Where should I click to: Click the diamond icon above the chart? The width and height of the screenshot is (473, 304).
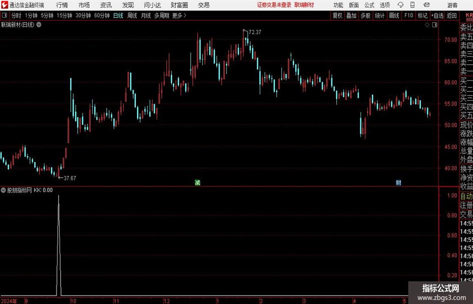[x=427, y=25]
